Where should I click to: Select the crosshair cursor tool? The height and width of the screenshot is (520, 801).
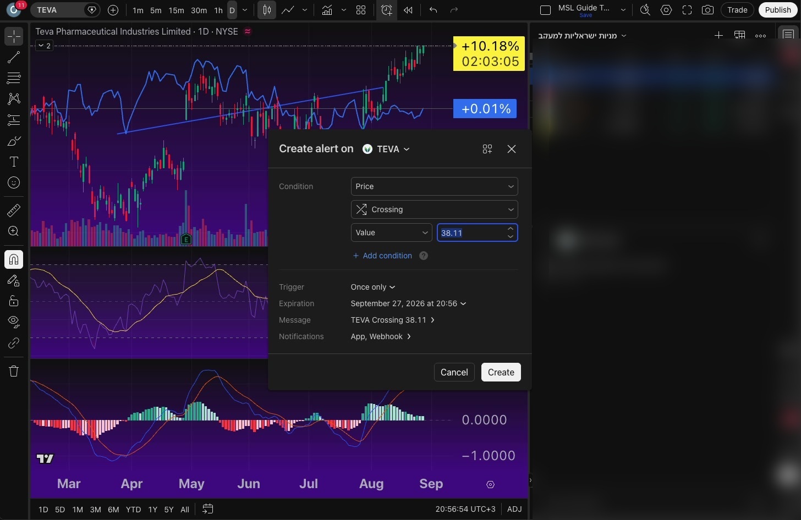tap(14, 36)
